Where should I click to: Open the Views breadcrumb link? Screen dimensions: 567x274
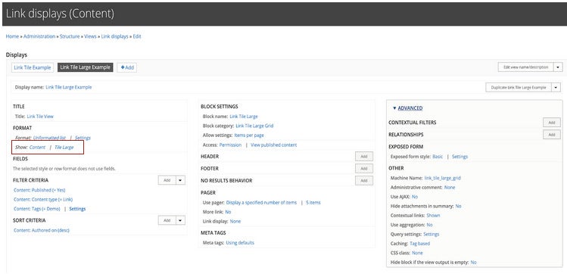pos(90,36)
